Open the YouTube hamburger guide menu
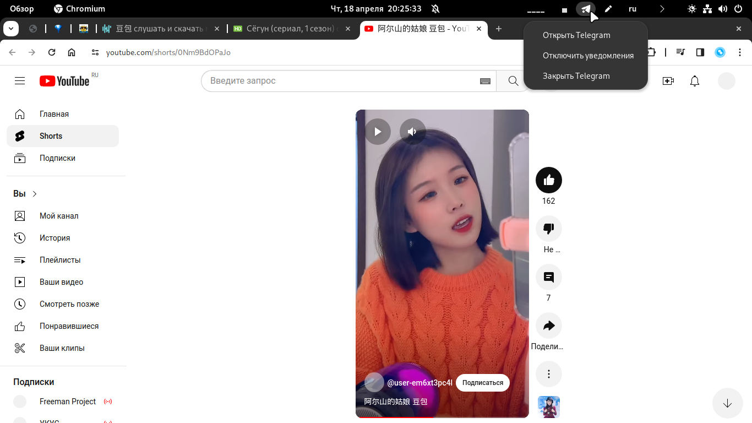 click(20, 81)
